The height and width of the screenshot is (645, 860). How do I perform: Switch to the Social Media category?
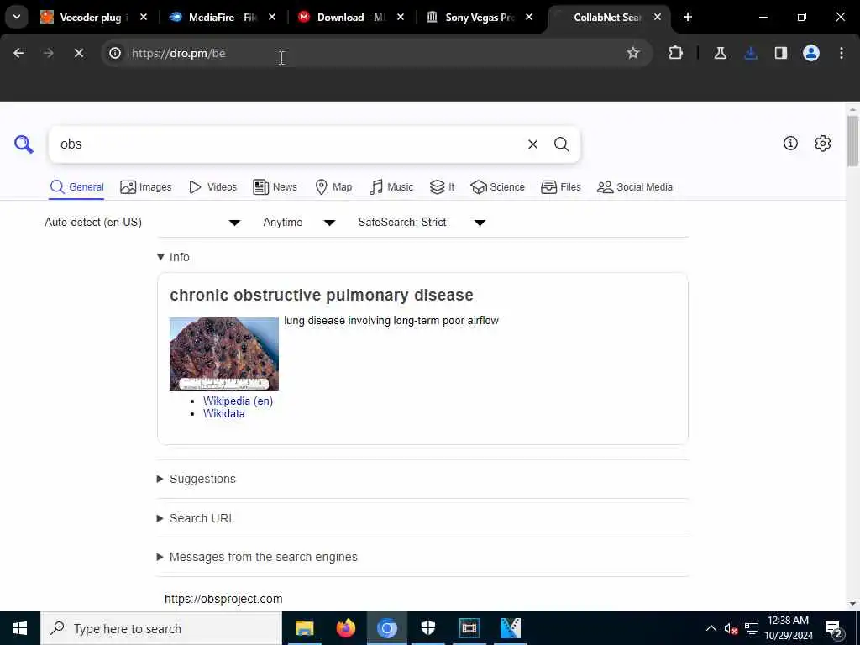coord(635,187)
